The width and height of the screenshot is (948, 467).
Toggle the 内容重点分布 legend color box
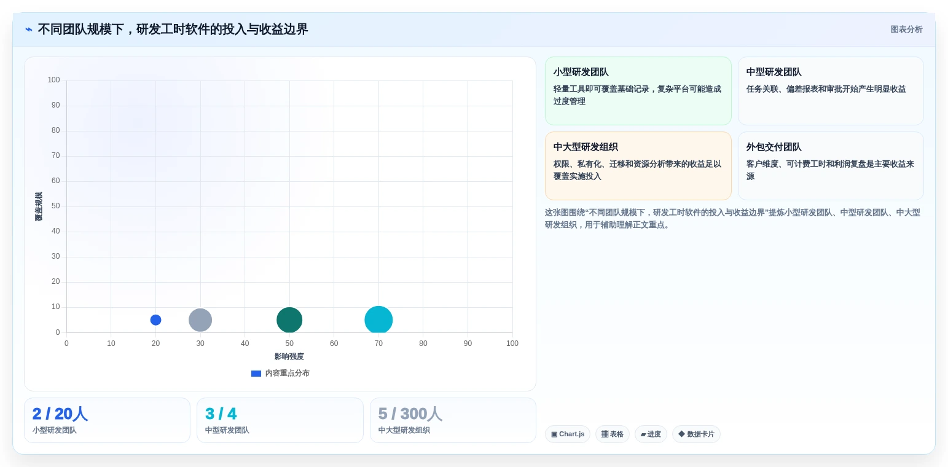[256, 374]
